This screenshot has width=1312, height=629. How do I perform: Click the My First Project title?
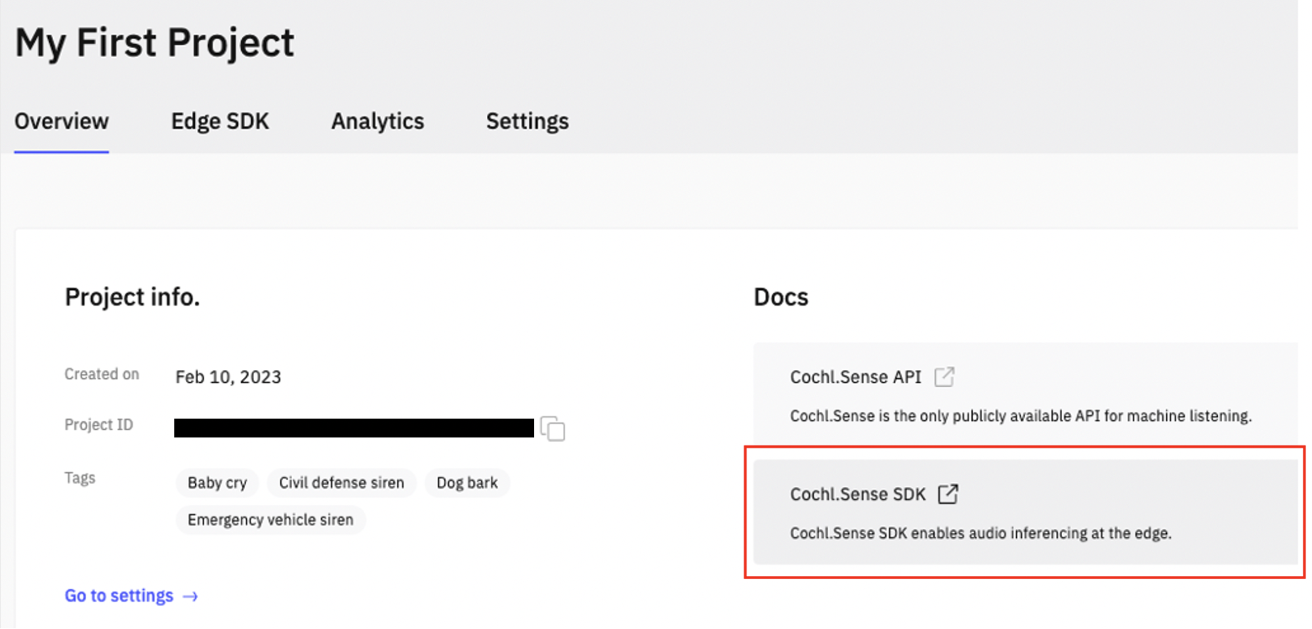coord(155,43)
